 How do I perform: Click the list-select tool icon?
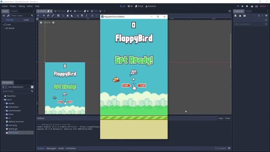pos(58,16)
